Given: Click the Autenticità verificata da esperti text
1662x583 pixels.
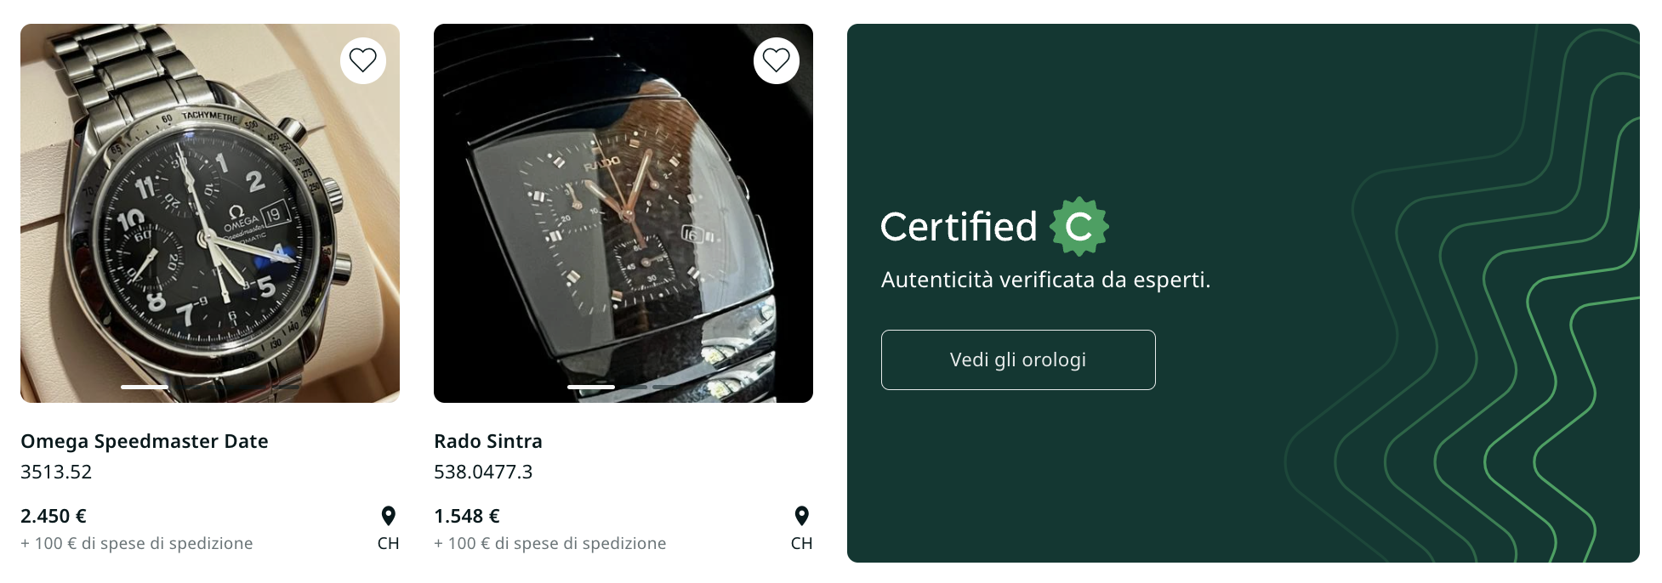Looking at the screenshot, I should 1045,280.
